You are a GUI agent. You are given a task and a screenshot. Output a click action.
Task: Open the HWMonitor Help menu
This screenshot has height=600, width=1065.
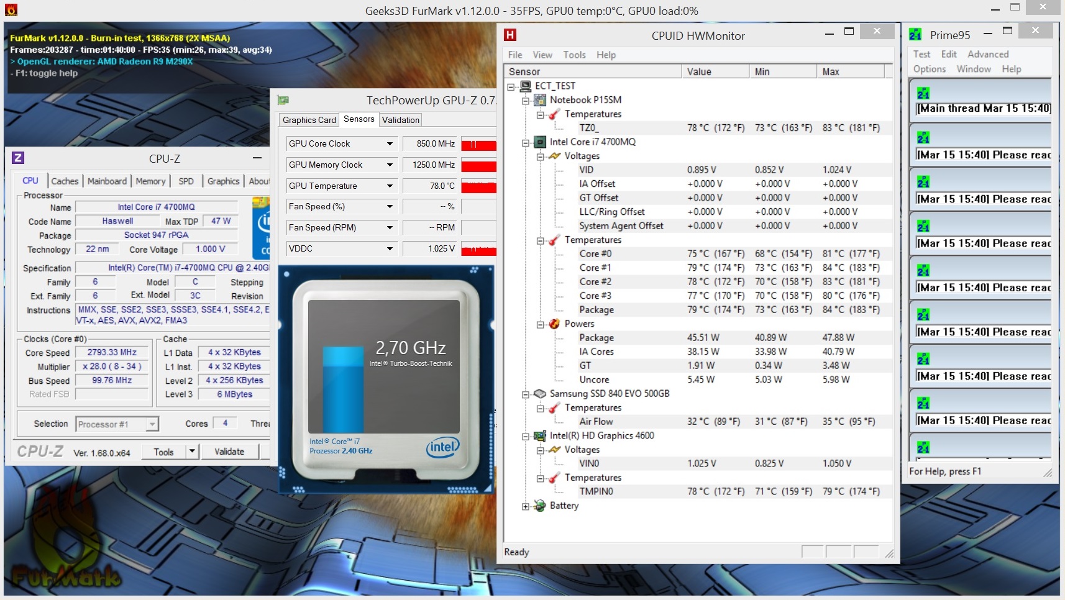[606, 55]
